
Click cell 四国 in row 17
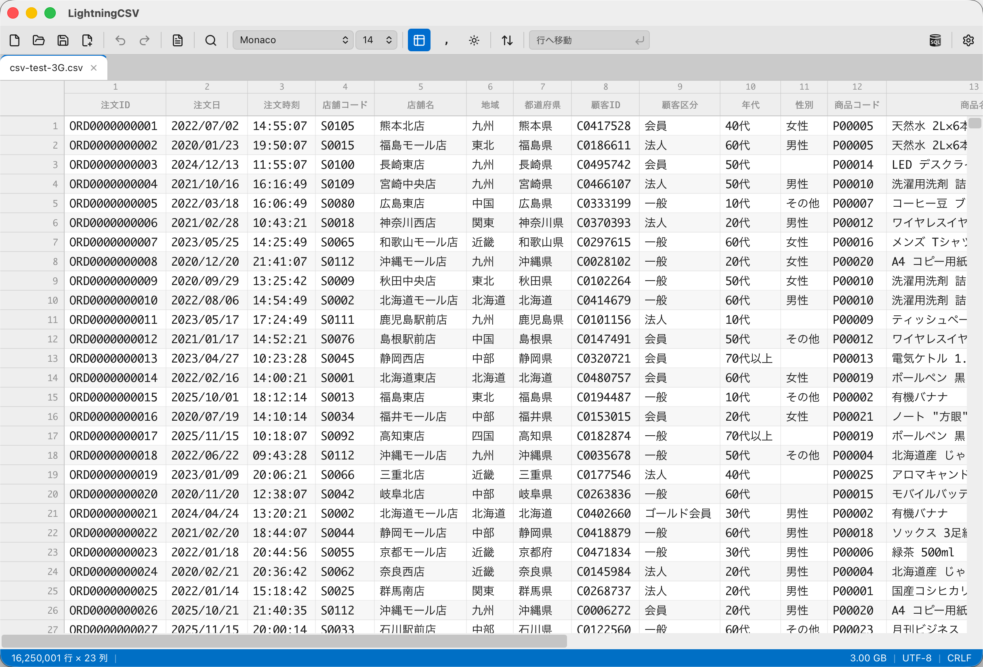[x=490, y=436]
